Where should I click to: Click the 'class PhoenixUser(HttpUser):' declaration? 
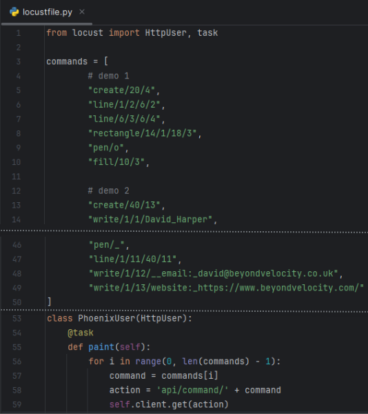tap(119, 318)
